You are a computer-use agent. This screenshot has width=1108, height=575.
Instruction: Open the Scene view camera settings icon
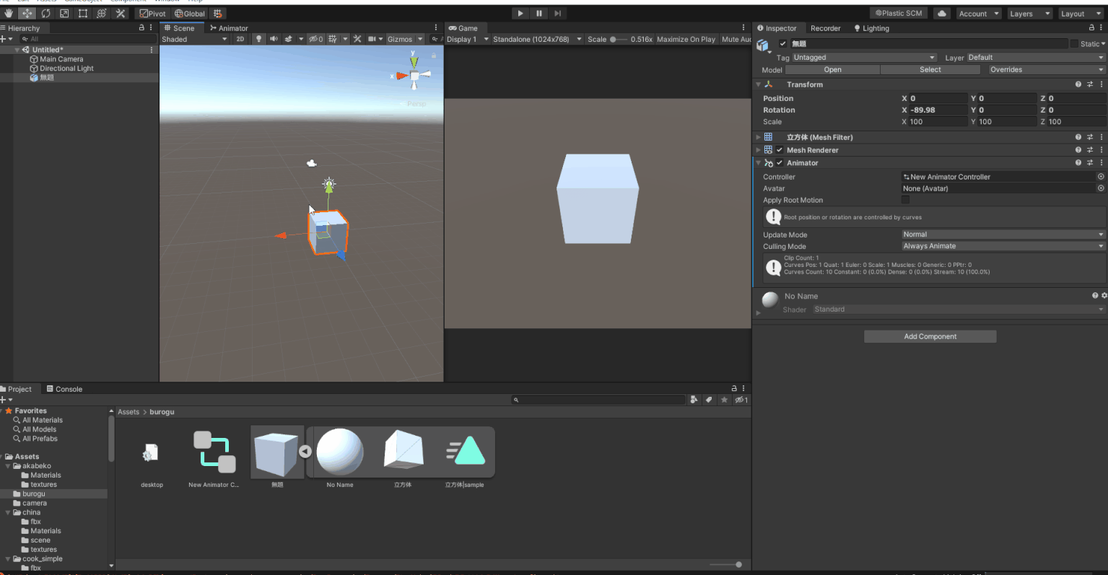tap(372, 39)
